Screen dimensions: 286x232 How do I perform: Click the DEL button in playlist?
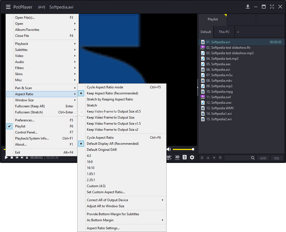pos(277,158)
